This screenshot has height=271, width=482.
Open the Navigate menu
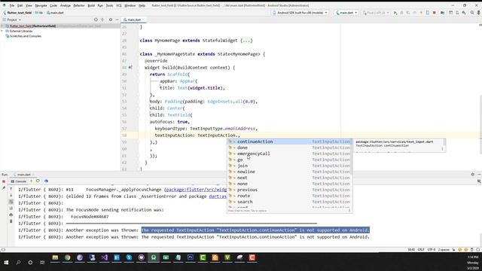[41, 5]
